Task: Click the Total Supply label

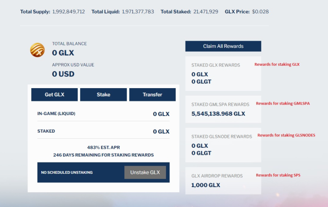Action: pos(35,12)
